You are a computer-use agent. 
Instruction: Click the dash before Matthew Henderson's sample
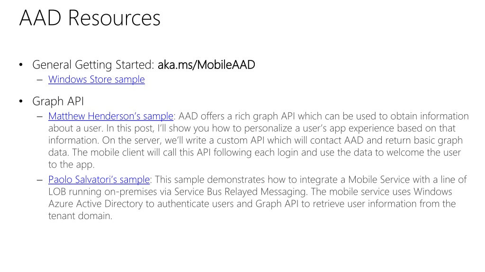(39, 117)
